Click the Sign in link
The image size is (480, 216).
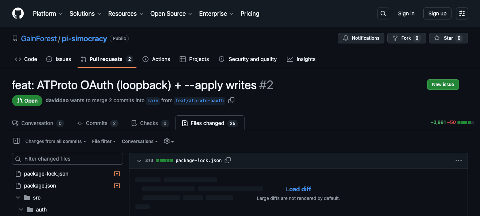click(406, 13)
